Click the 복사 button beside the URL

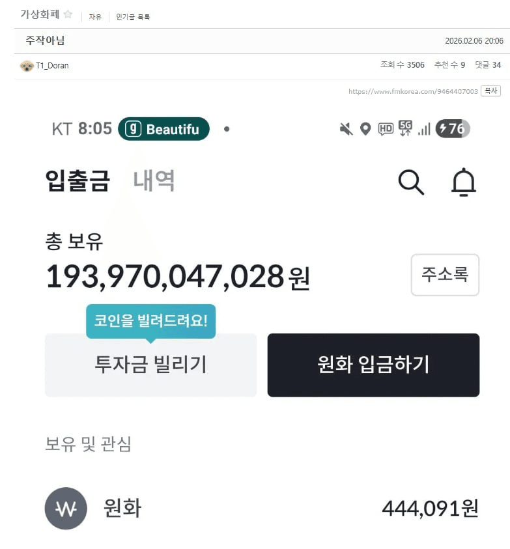pyautogui.click(x=490, y=91)
